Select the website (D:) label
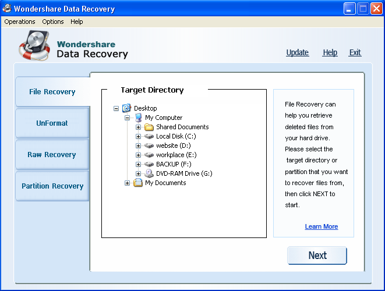Viewport: 385px width, 291px height. click(x=174, y=145)
